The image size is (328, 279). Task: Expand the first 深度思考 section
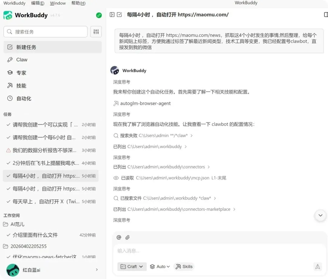coord(121,82)
